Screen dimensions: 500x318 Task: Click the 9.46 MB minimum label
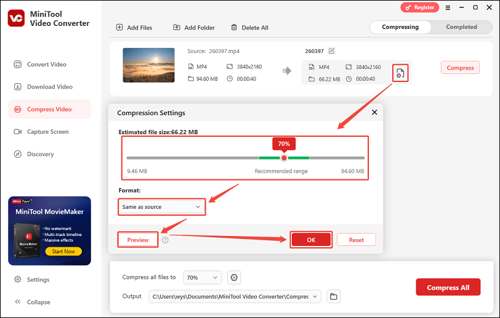pos(137,171)
